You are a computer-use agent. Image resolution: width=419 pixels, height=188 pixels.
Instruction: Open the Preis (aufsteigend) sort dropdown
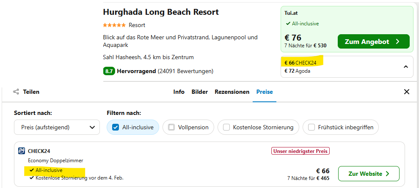coord(57,127)
